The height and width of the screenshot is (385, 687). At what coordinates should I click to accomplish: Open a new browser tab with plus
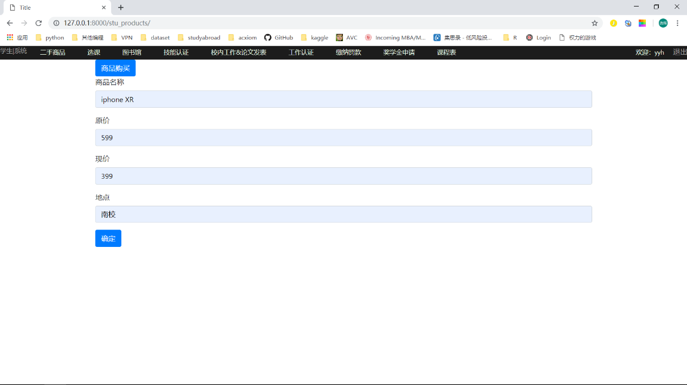(x=121, y=8)
